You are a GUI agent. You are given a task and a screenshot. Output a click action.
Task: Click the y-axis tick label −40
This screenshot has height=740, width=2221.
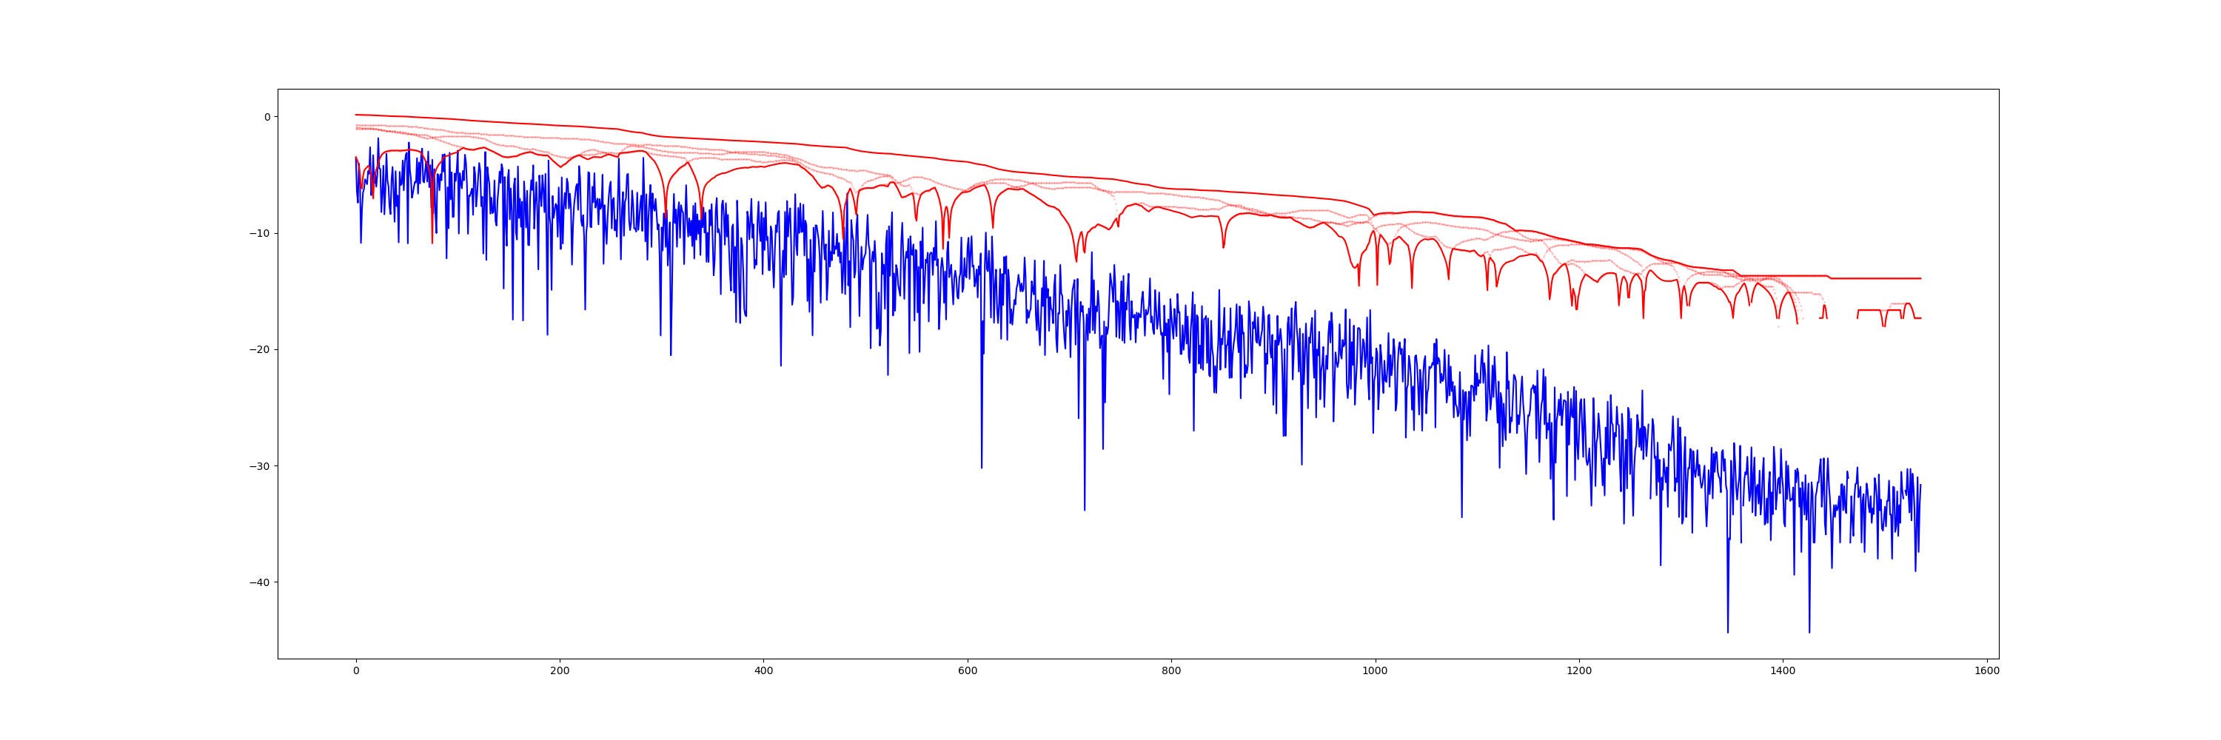(x=260, y=582)
